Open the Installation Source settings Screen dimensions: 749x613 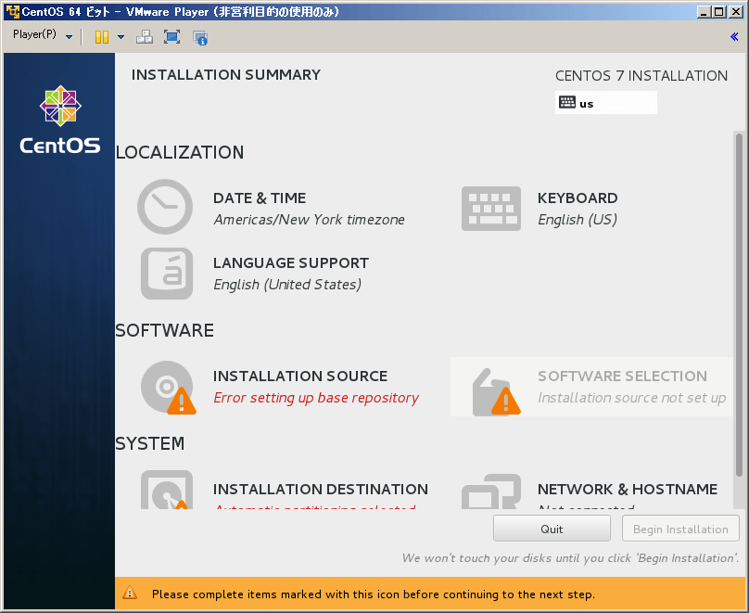coord(300,376)
